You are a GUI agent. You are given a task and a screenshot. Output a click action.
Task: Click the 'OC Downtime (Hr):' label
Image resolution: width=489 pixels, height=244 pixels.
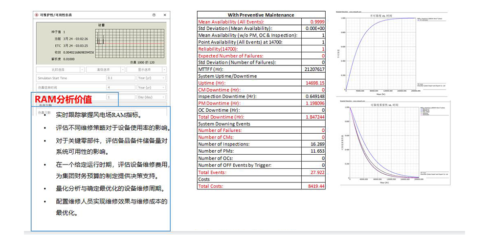pos(219,110)
